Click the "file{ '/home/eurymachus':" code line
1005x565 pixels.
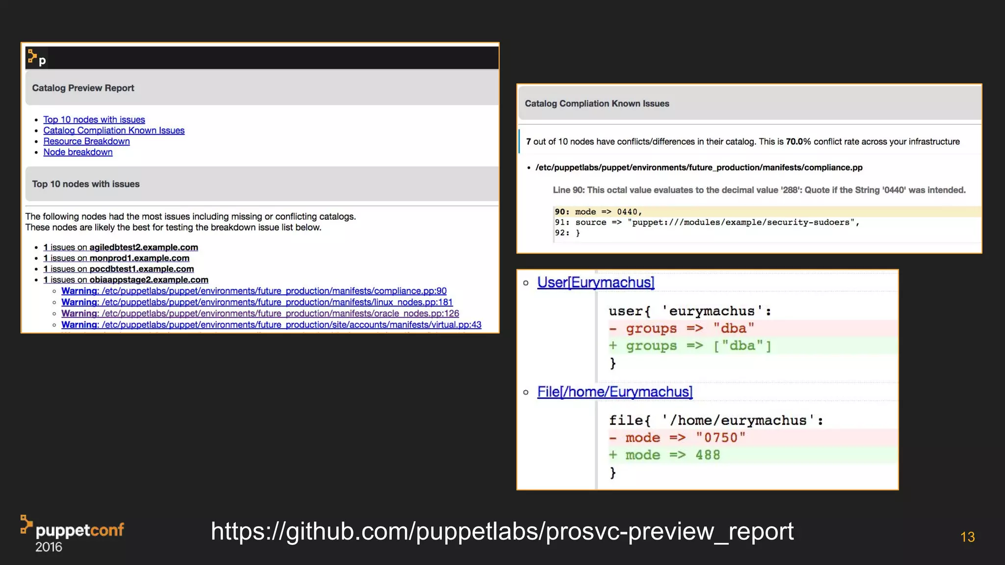point(716,421)
